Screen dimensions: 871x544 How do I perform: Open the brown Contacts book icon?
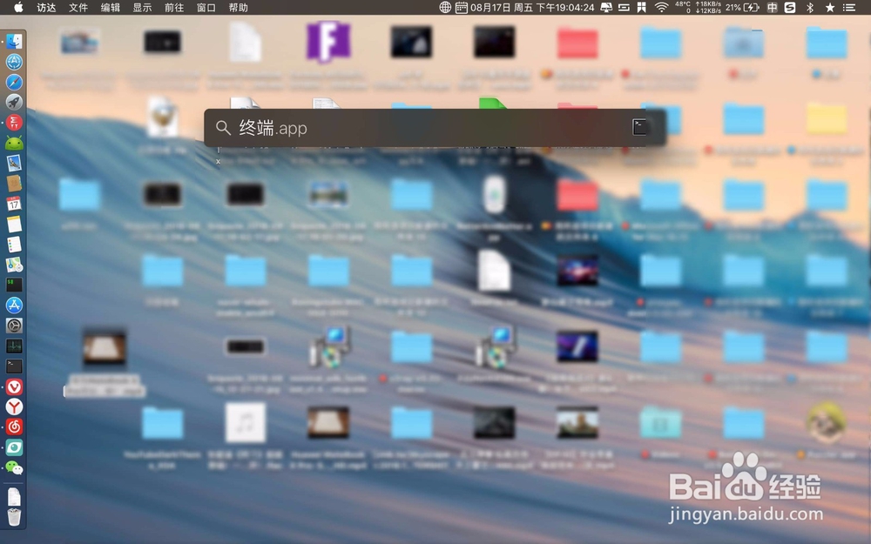14,183
